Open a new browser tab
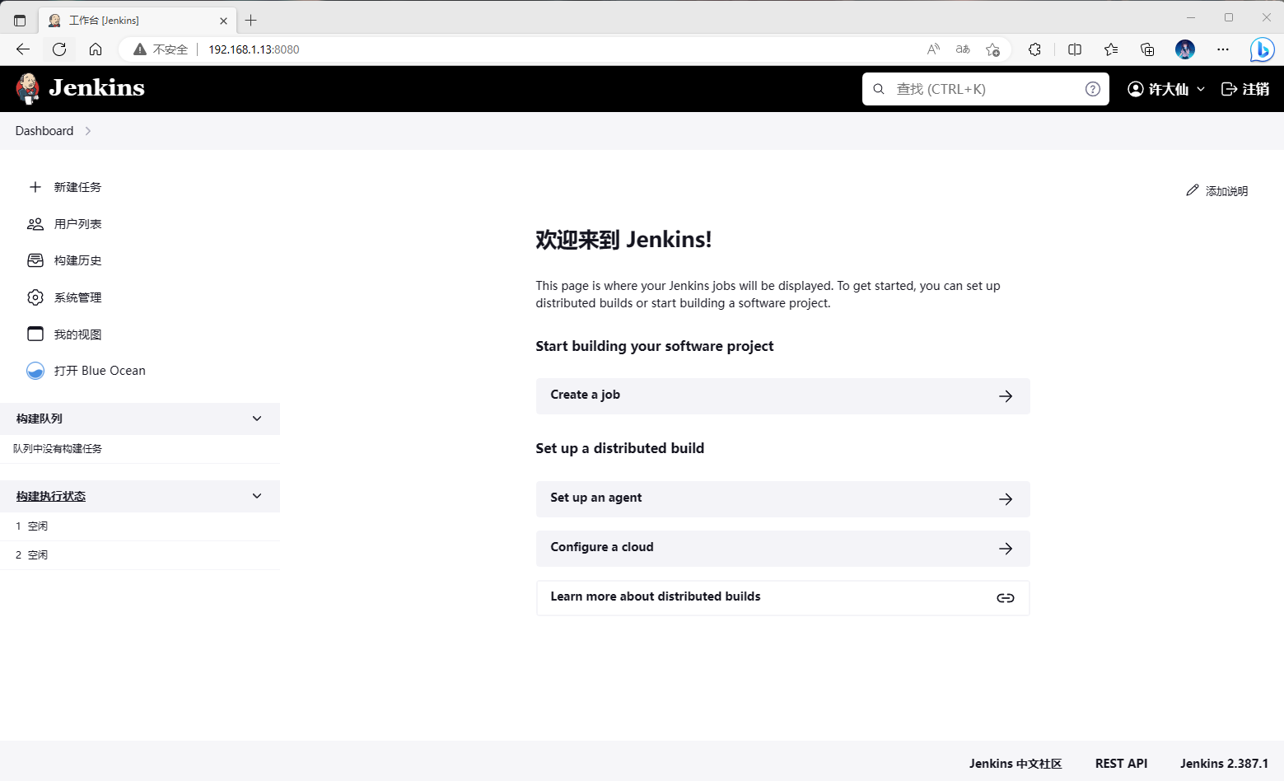The image size is (1284, 781). click(x=251, y=21)
